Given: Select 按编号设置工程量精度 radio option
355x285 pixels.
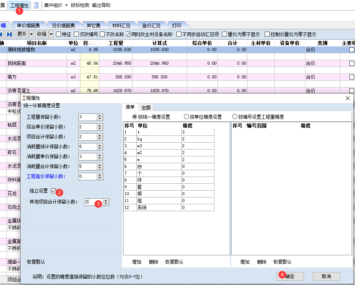Looking at the screenshot, I should pos(235,117).
